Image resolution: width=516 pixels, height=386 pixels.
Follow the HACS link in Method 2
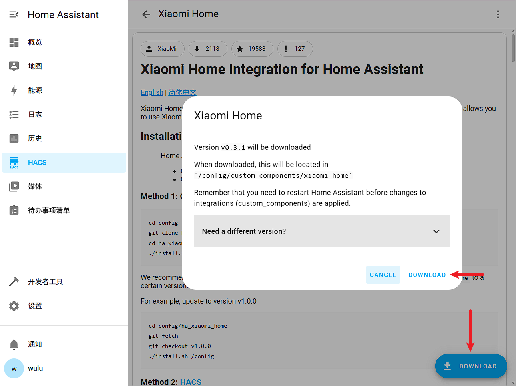[191, 382]
